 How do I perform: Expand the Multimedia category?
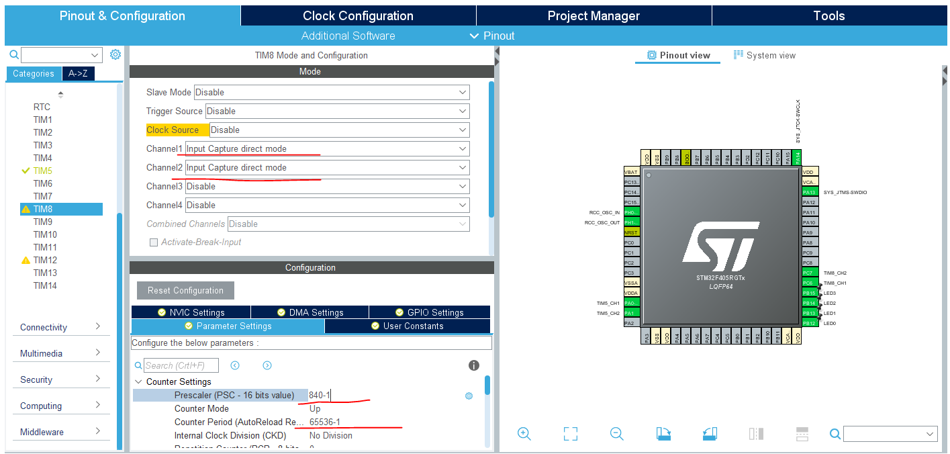(x=61, y=353)
